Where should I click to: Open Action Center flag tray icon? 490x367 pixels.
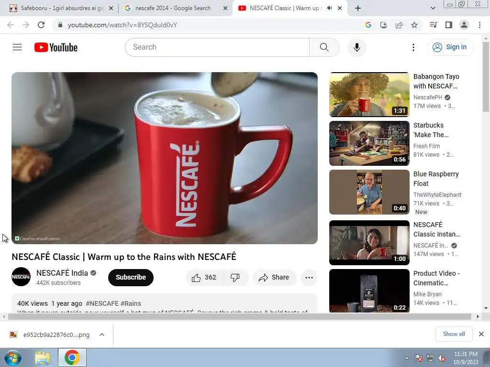pyautogui.click(x=418, y=358)
